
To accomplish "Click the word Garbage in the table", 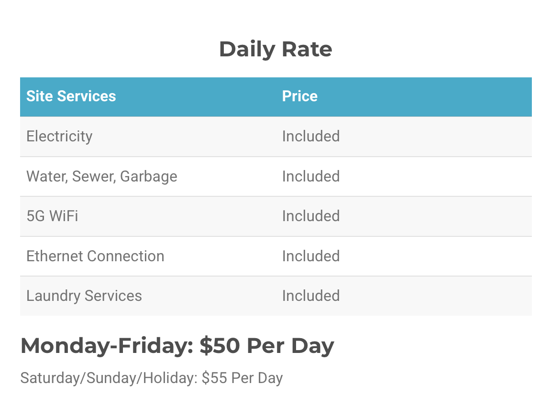I will [148, 176].
